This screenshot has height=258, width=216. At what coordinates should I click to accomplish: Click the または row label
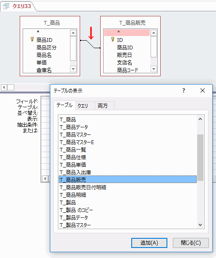click(30, 131)
